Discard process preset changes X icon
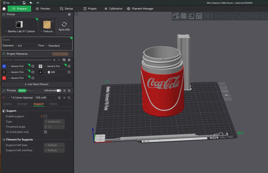268x173 pixels. (64, 98)
